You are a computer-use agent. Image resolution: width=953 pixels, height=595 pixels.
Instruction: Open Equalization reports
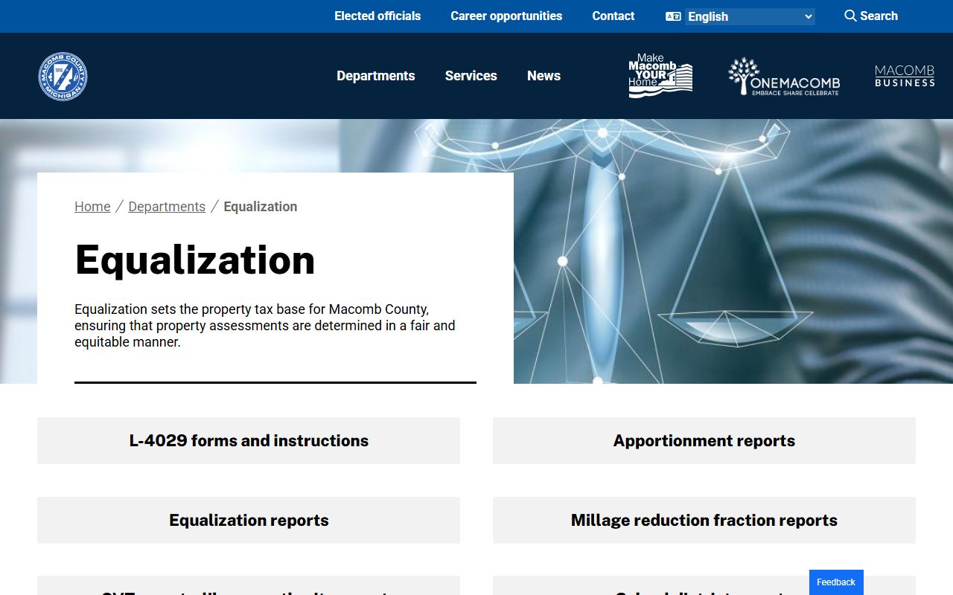[249, 520]
